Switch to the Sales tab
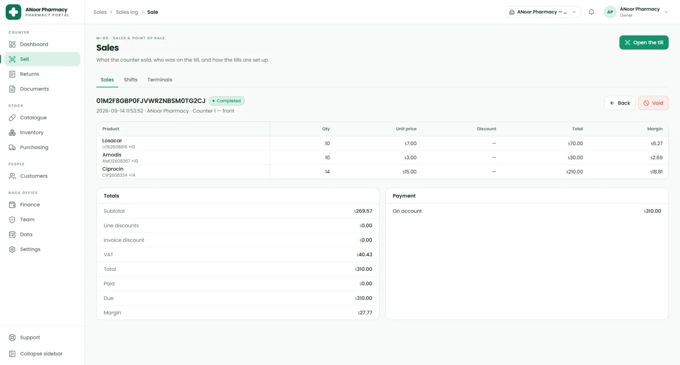680x365 pixels. (107, 80)
